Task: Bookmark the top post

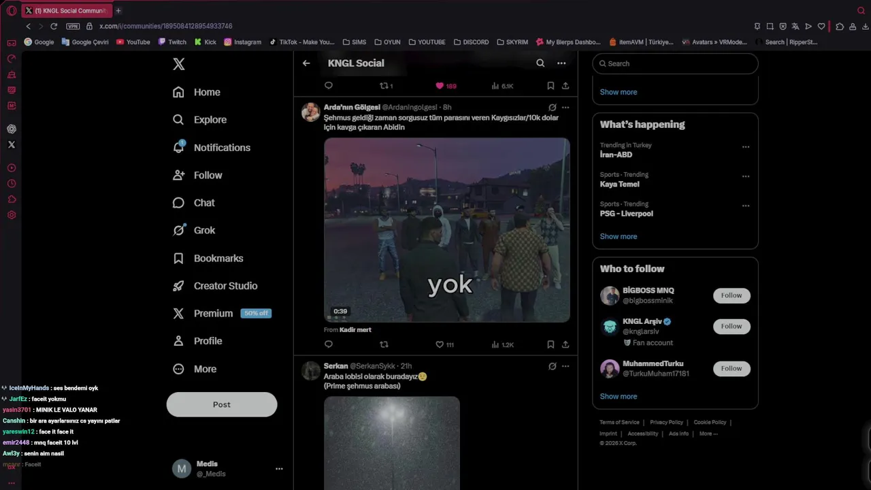Action: (x=550, y=86)
